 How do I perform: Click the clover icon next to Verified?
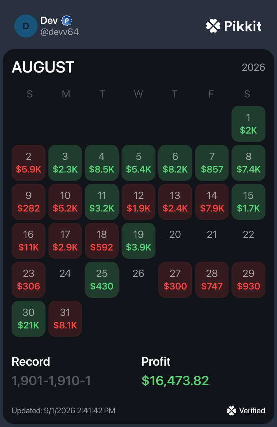tap(232, 411)
